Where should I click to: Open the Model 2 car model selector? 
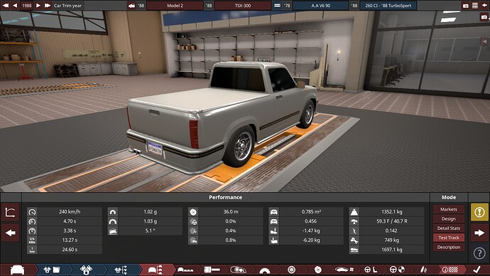175,6
